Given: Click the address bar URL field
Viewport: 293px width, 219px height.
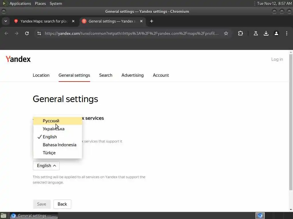Looking at the screenshot, I should tap(132, 33).
